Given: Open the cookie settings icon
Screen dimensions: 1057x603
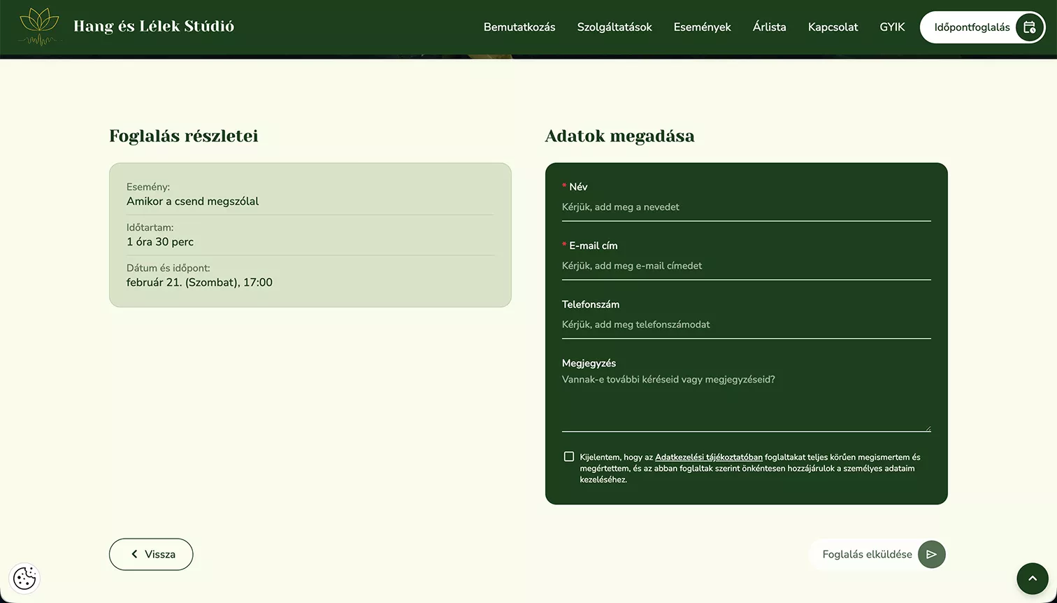Looking at the screenshot, I should pos(24,579).
